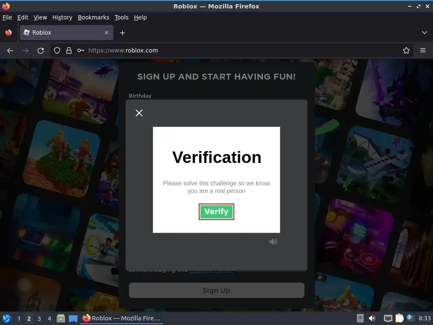Close the Roblox tab

[x=106, y=33]
